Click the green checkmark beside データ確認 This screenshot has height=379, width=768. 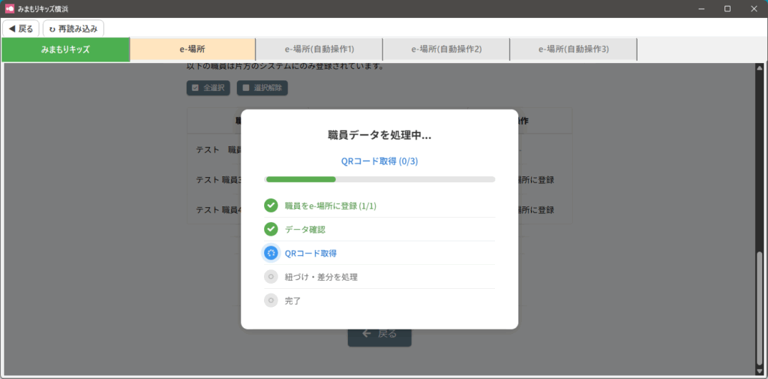(x=271, y=229)
